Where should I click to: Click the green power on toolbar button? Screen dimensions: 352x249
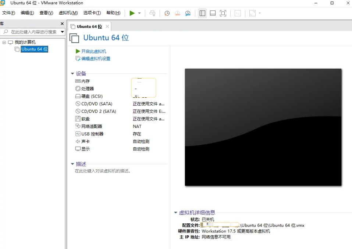coord(132,13)
